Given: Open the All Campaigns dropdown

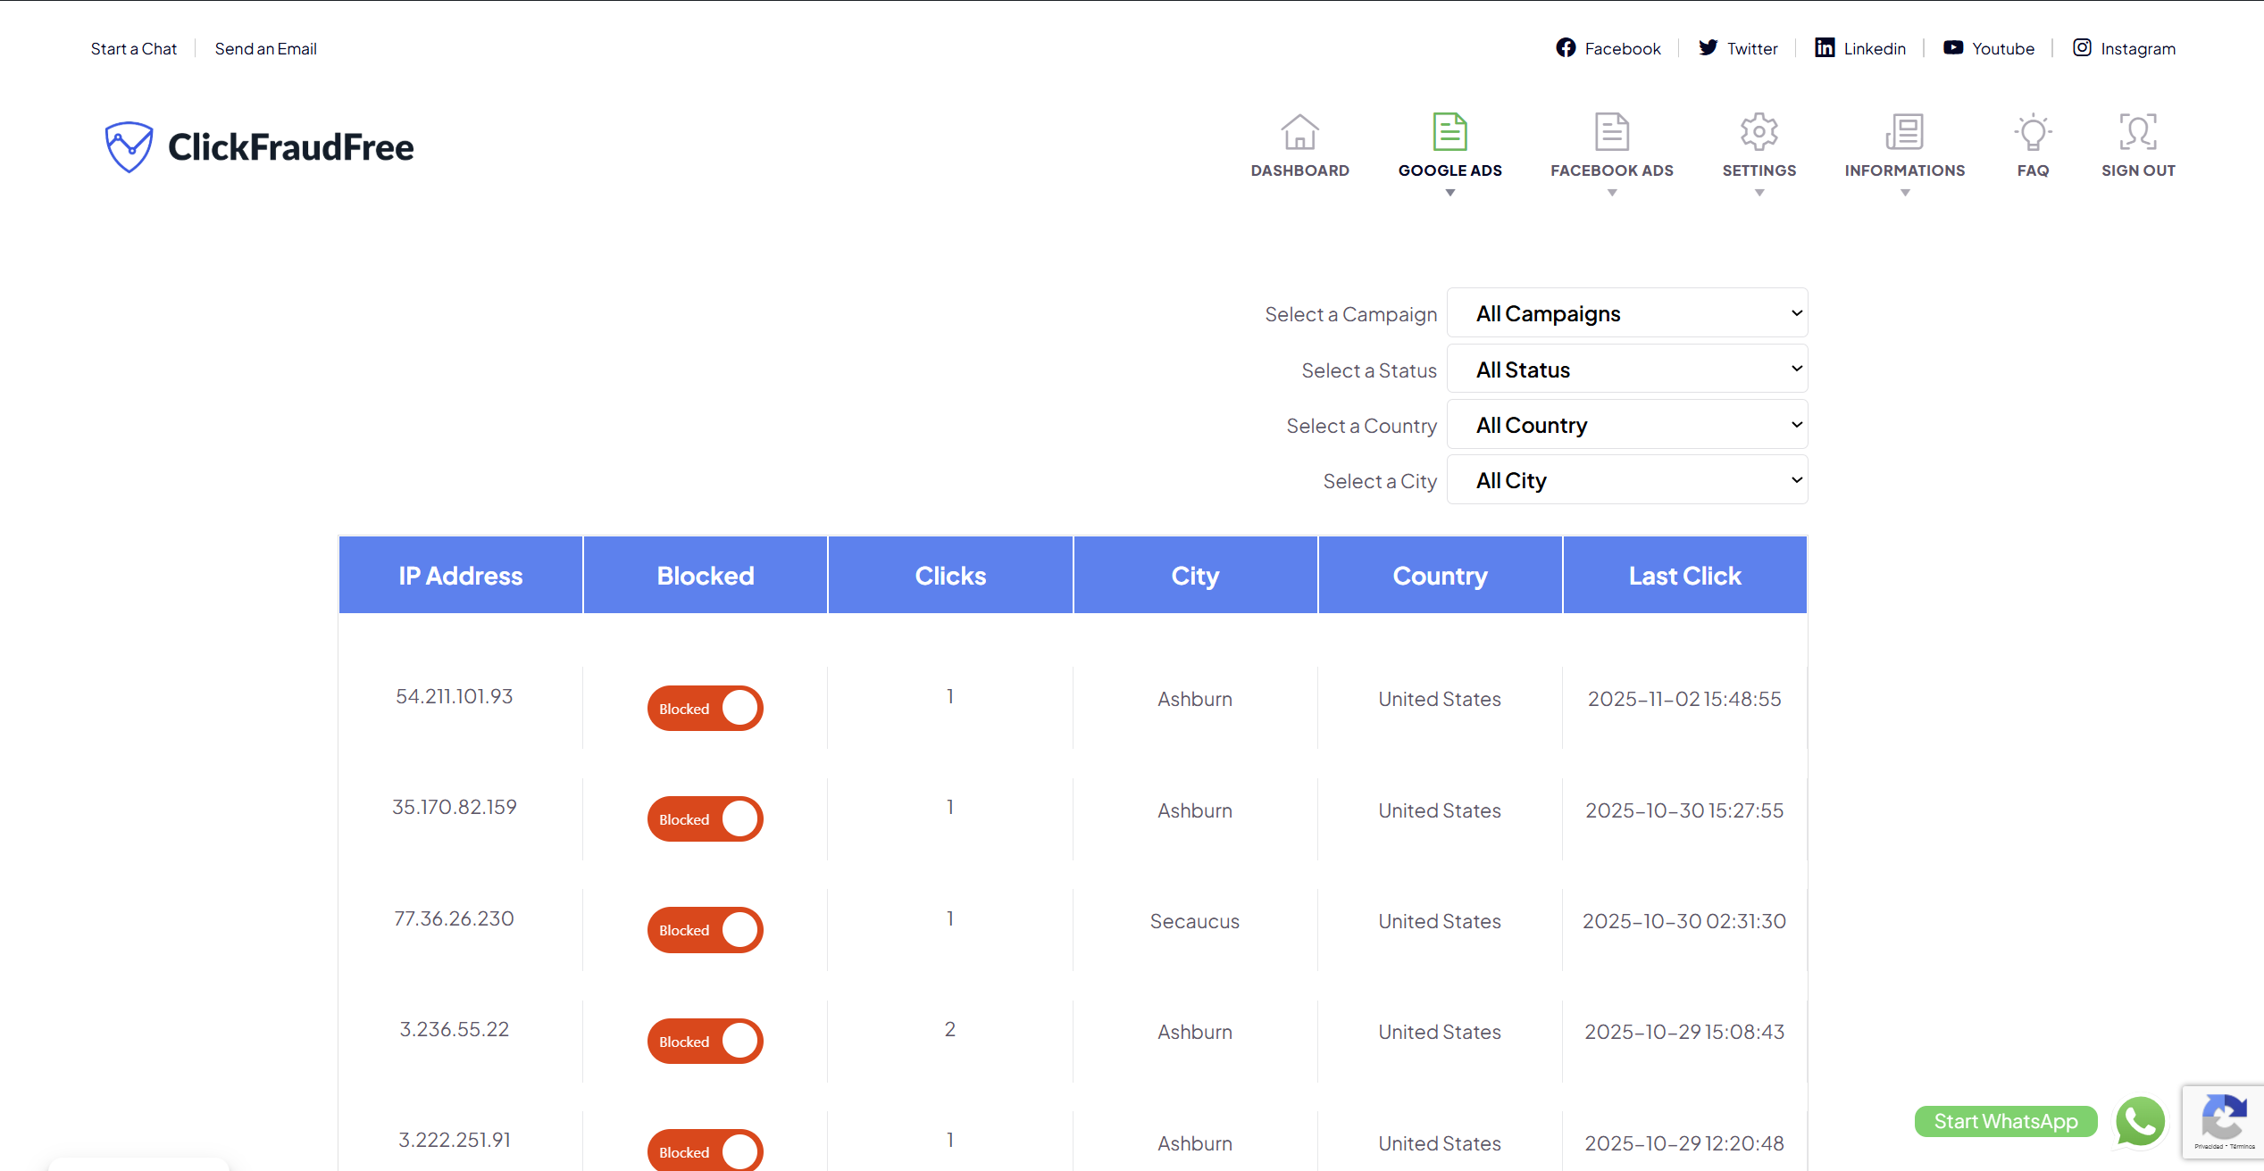Looking at the screenshot, I should (1627, 313).
